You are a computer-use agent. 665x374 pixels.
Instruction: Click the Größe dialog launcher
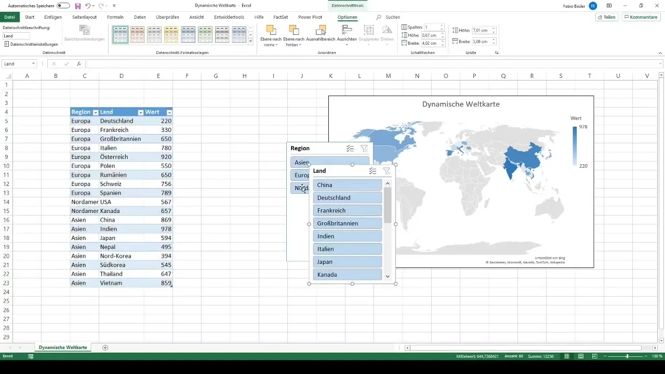(x=497, y=53)
